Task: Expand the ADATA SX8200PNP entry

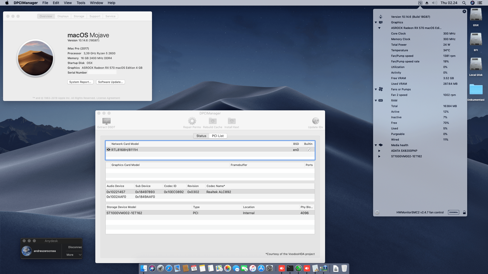Action: tap(379, 151)
